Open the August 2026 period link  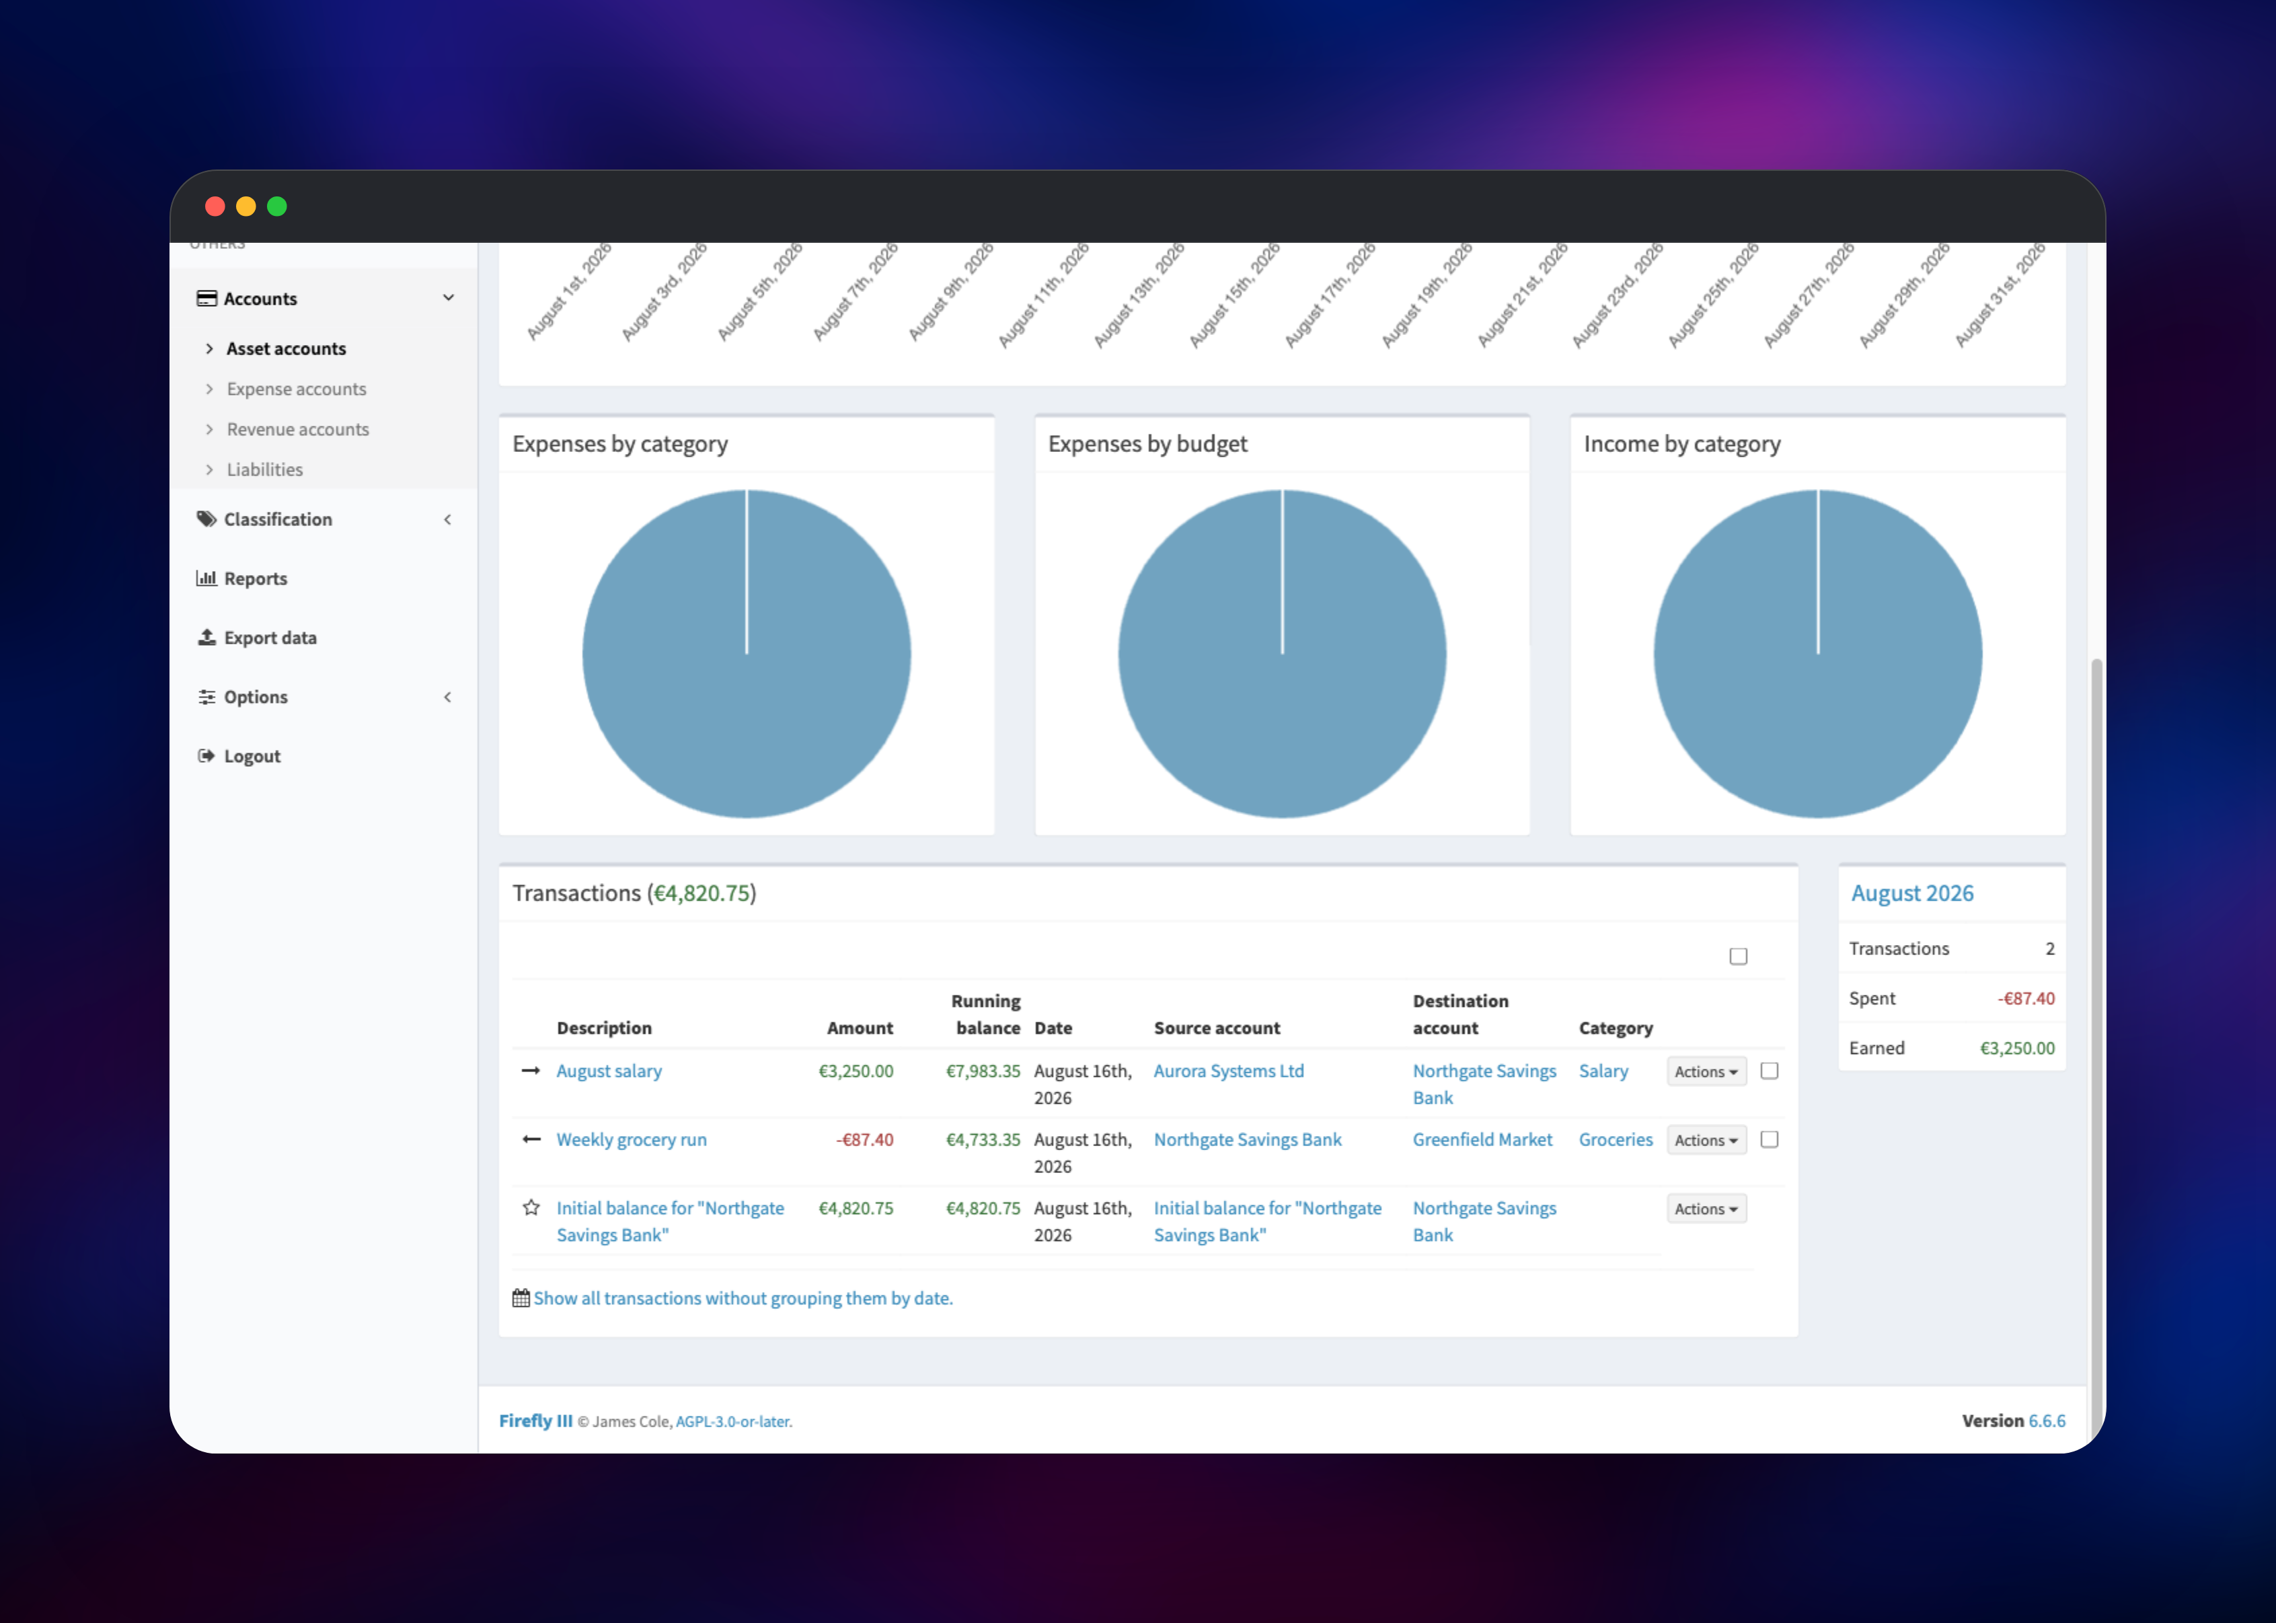pos(1911,893)
